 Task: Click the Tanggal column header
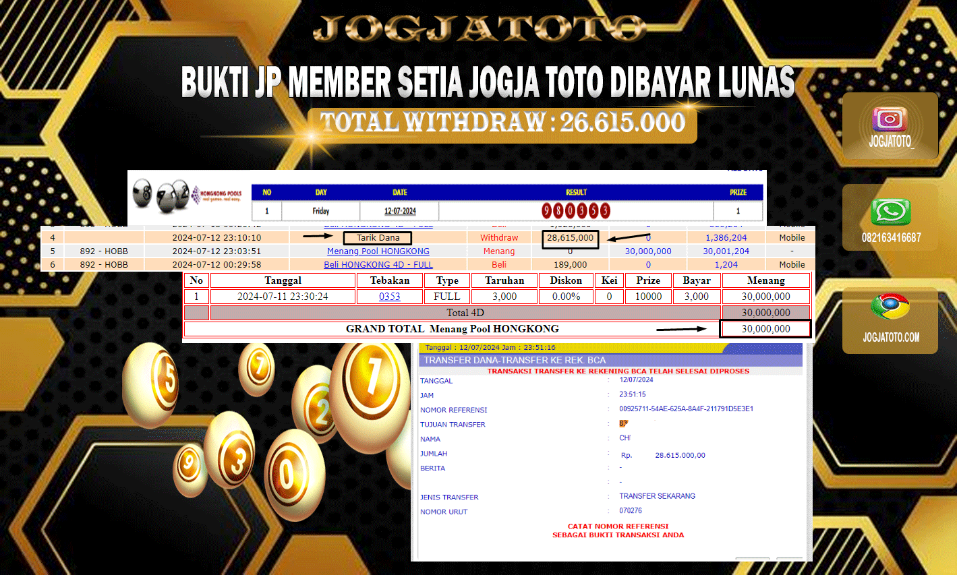point(283,280)
